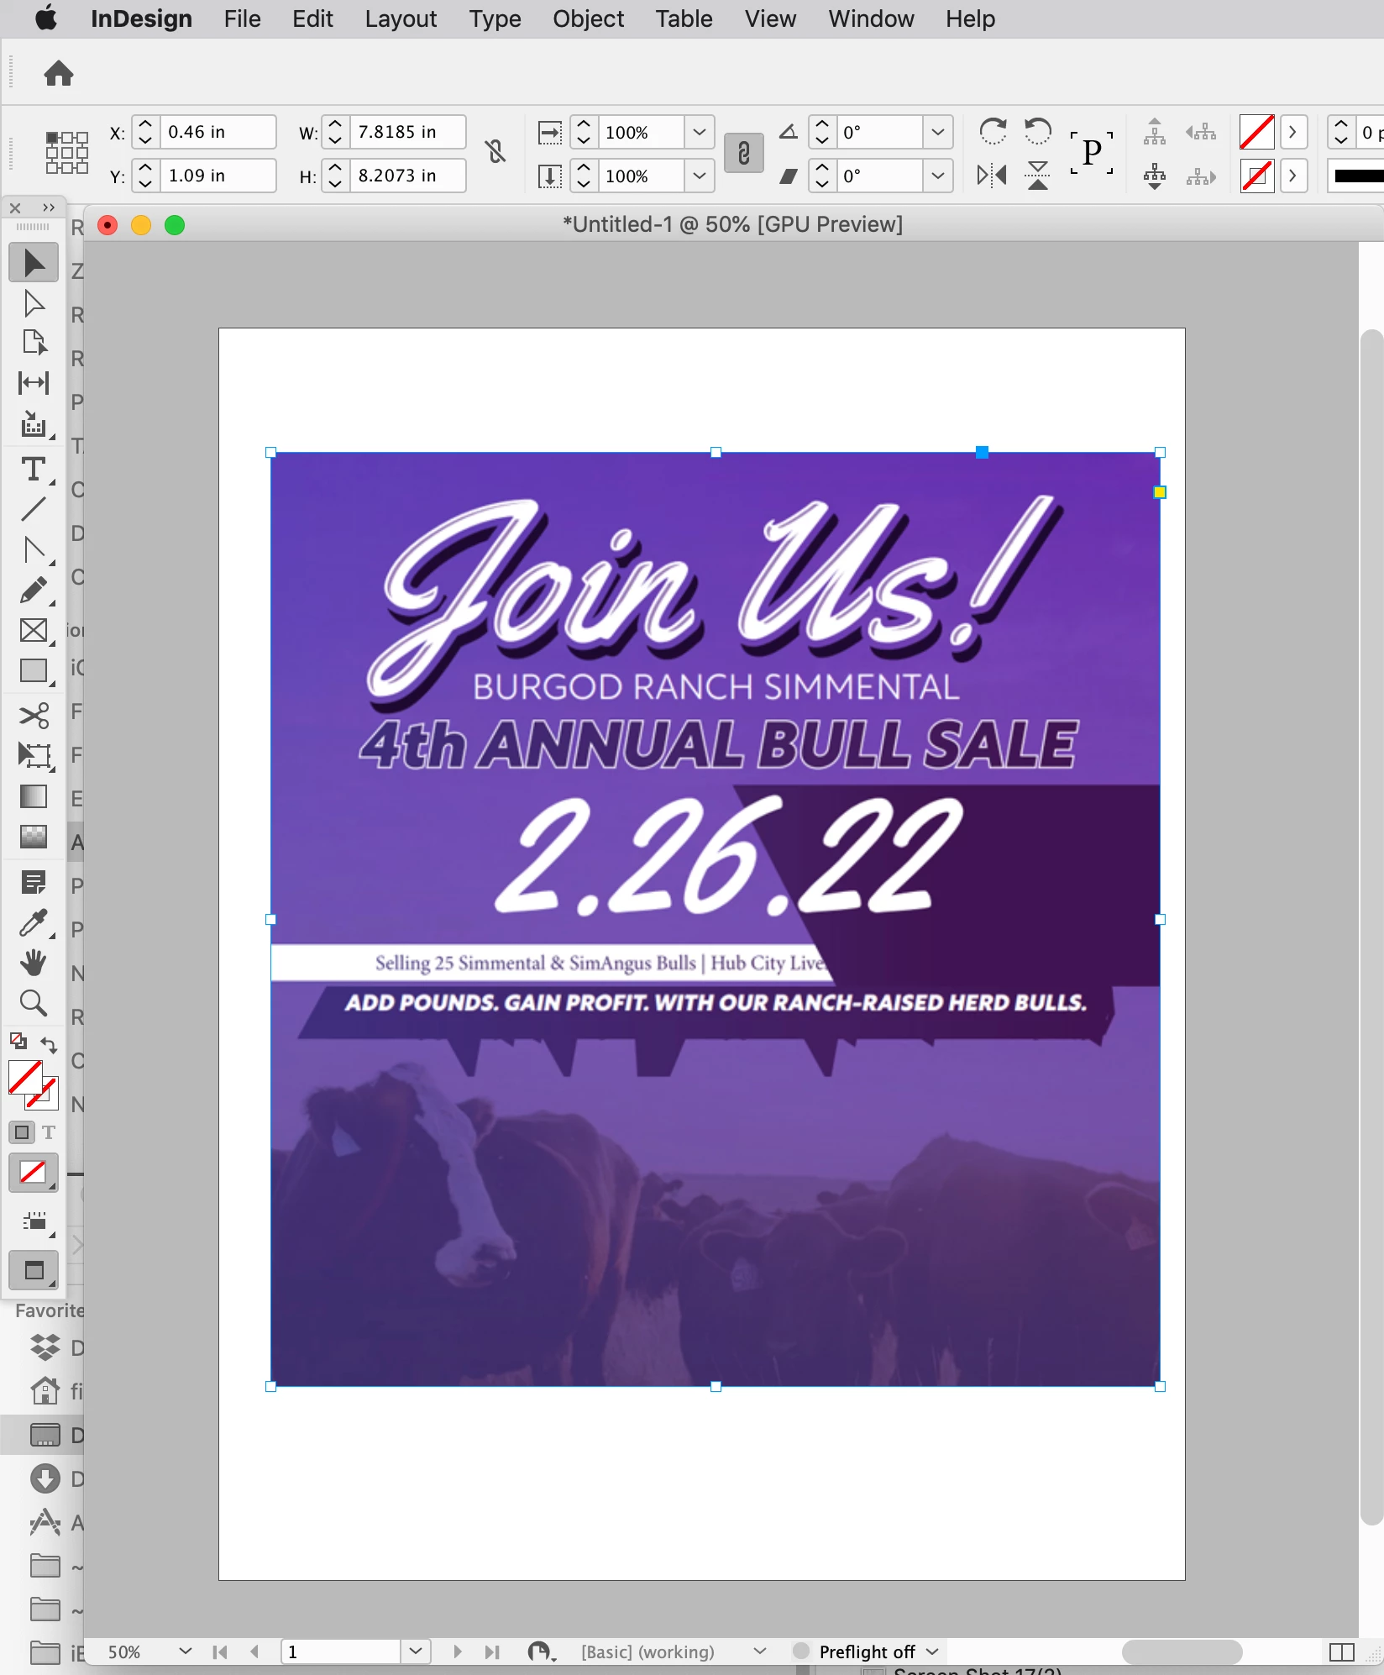Screen dimensions: 1384x1675
Task: Select the Gradient Swatch tool
Action: (34, 795)
